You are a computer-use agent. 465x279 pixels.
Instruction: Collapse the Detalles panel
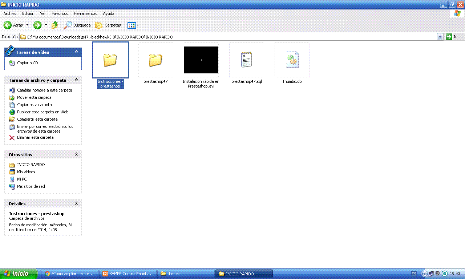point(76,203)
